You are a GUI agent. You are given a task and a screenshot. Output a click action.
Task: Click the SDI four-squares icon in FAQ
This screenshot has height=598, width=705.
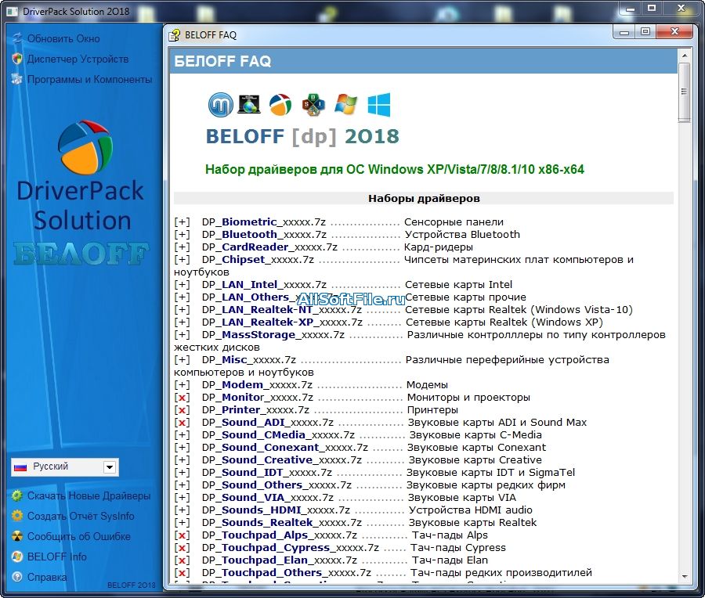click(313, 105)
